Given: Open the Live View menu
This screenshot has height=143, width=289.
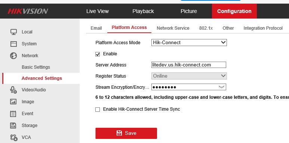Looking at the screenshot, I should [x=98, y=11].
